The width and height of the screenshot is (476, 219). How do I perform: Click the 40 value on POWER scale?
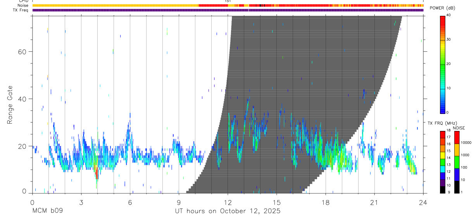pyautogui.click(x=449, y=15)
